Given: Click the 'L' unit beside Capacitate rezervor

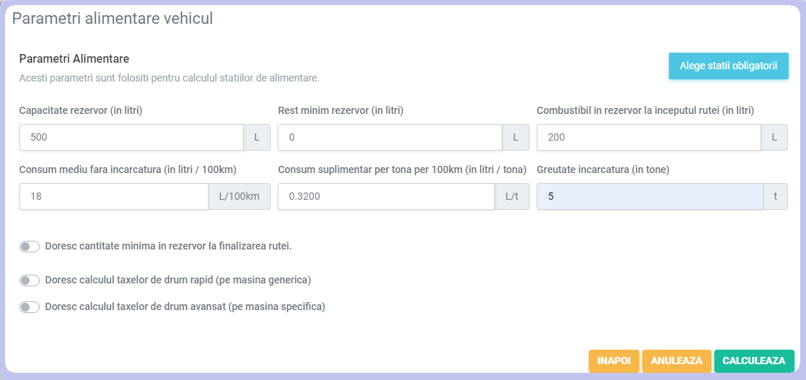Looking at the screenshot, I should (257, 137).
